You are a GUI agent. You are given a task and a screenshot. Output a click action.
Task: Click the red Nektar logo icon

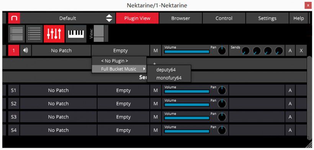(14, 18)
